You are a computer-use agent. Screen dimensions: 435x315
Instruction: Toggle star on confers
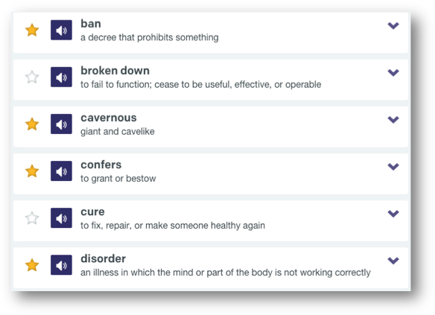[x=32, y=171]
